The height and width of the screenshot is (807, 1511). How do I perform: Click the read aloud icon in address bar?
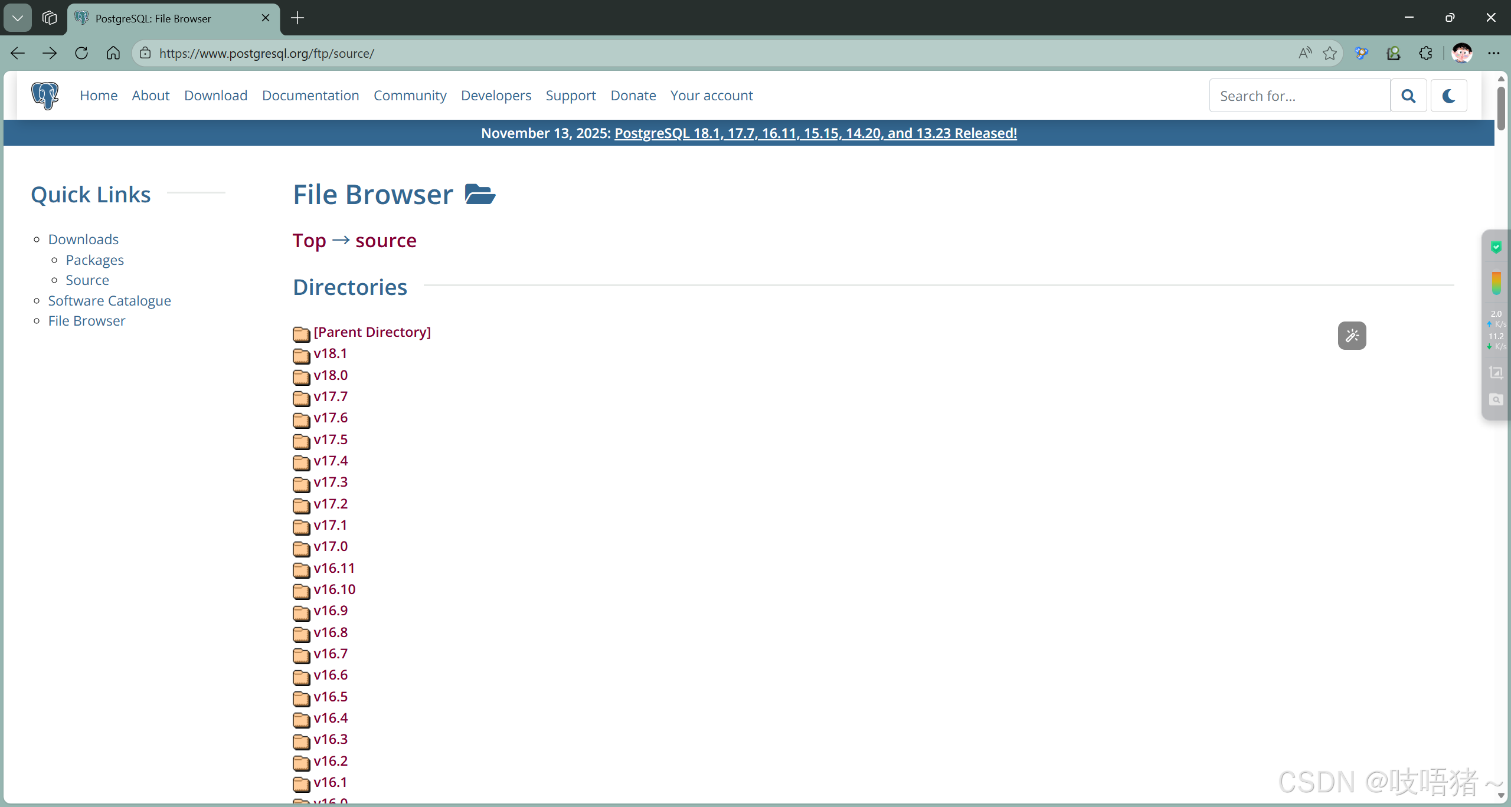pos(1305,53)
